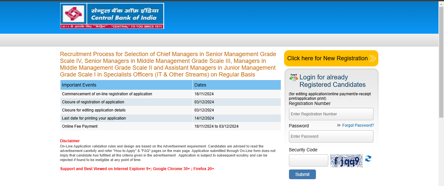444x186 pixels.
Task: Click the Support and Best Viewed browser note
Action: point(137,169)
